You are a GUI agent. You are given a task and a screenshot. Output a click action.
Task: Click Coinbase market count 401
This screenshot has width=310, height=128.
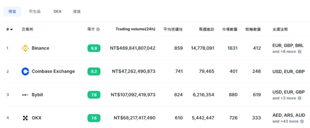click(x=233, y=71)
